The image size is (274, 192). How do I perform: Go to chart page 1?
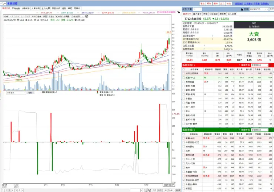point(3,190)
